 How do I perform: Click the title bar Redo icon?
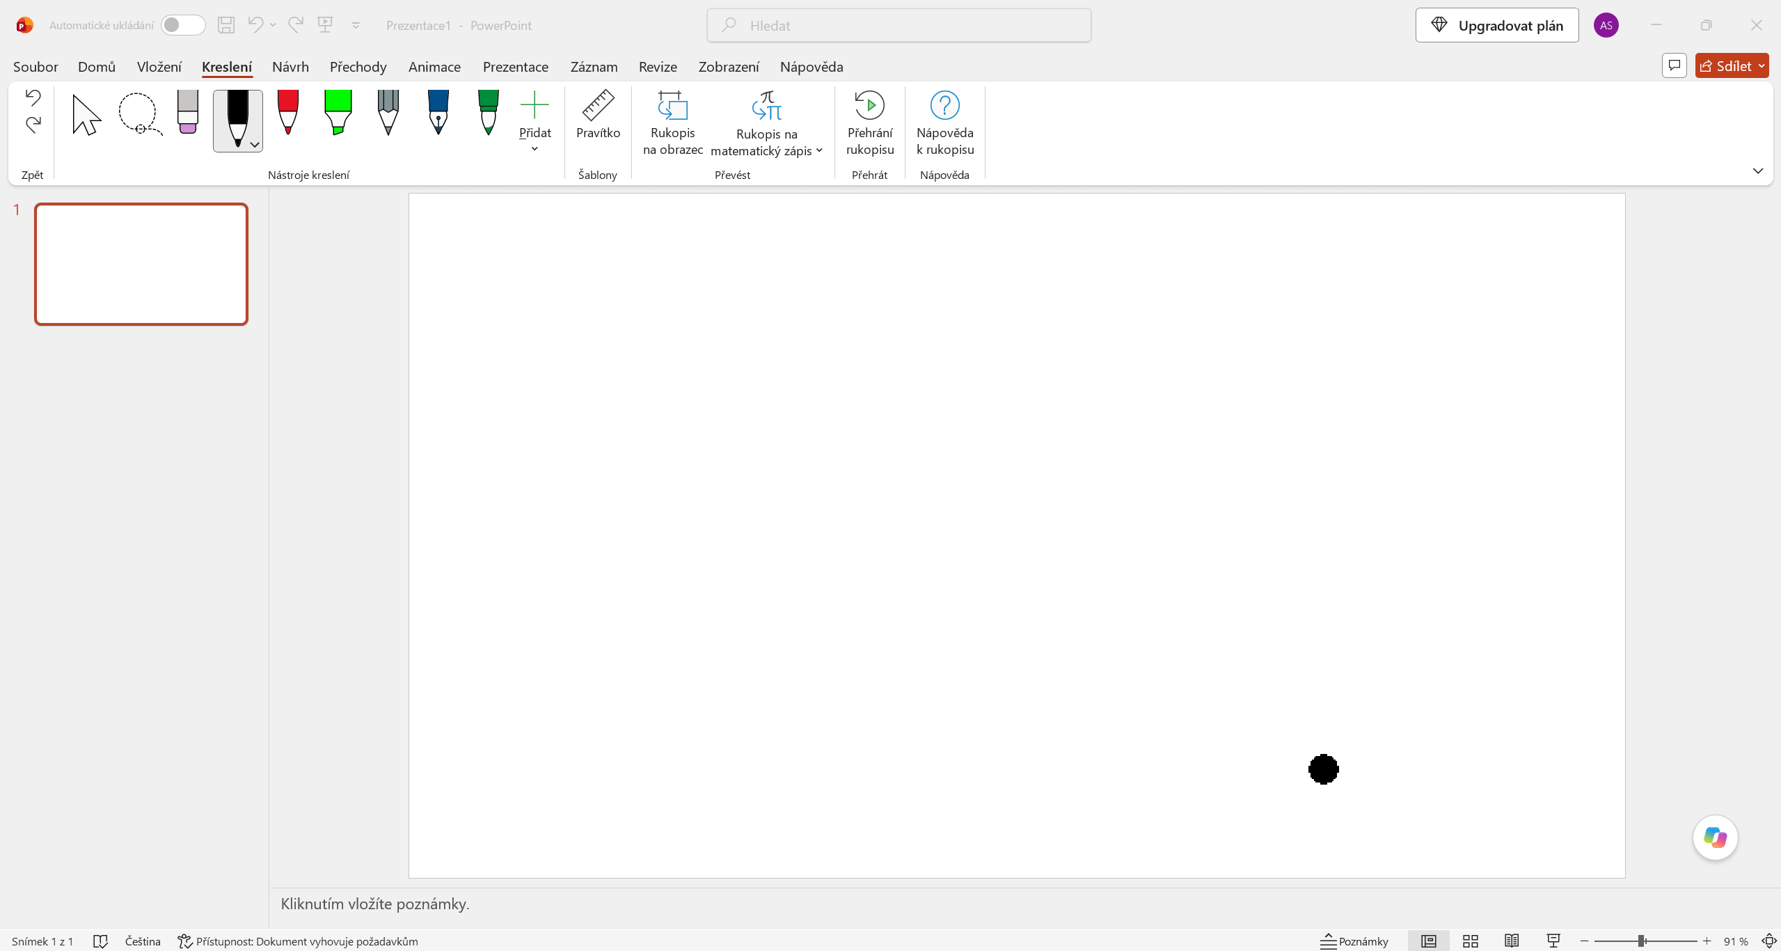(x=296, y=25)
